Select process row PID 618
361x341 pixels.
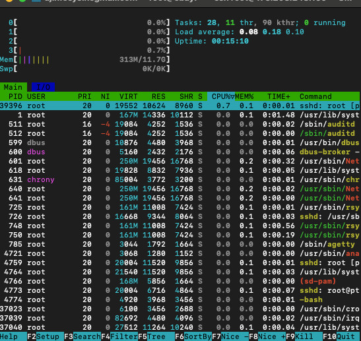[180, 170]
